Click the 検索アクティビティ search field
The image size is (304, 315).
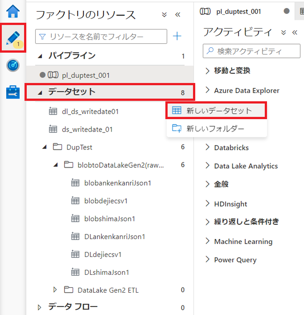tap(251, 51)
